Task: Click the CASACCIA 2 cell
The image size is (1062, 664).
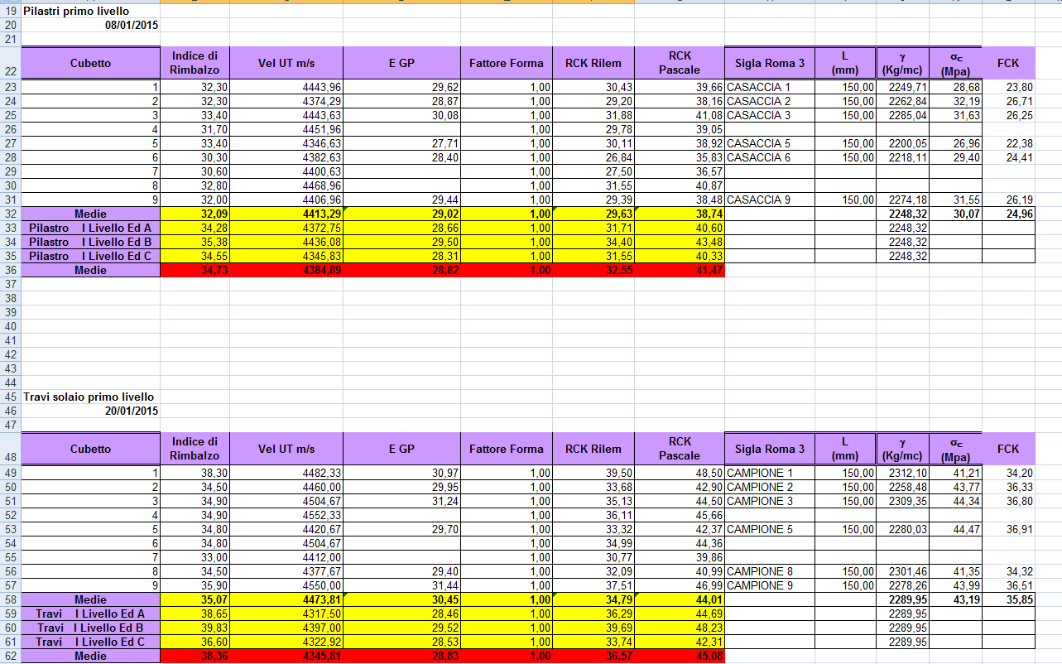Action: pos(770,101)
